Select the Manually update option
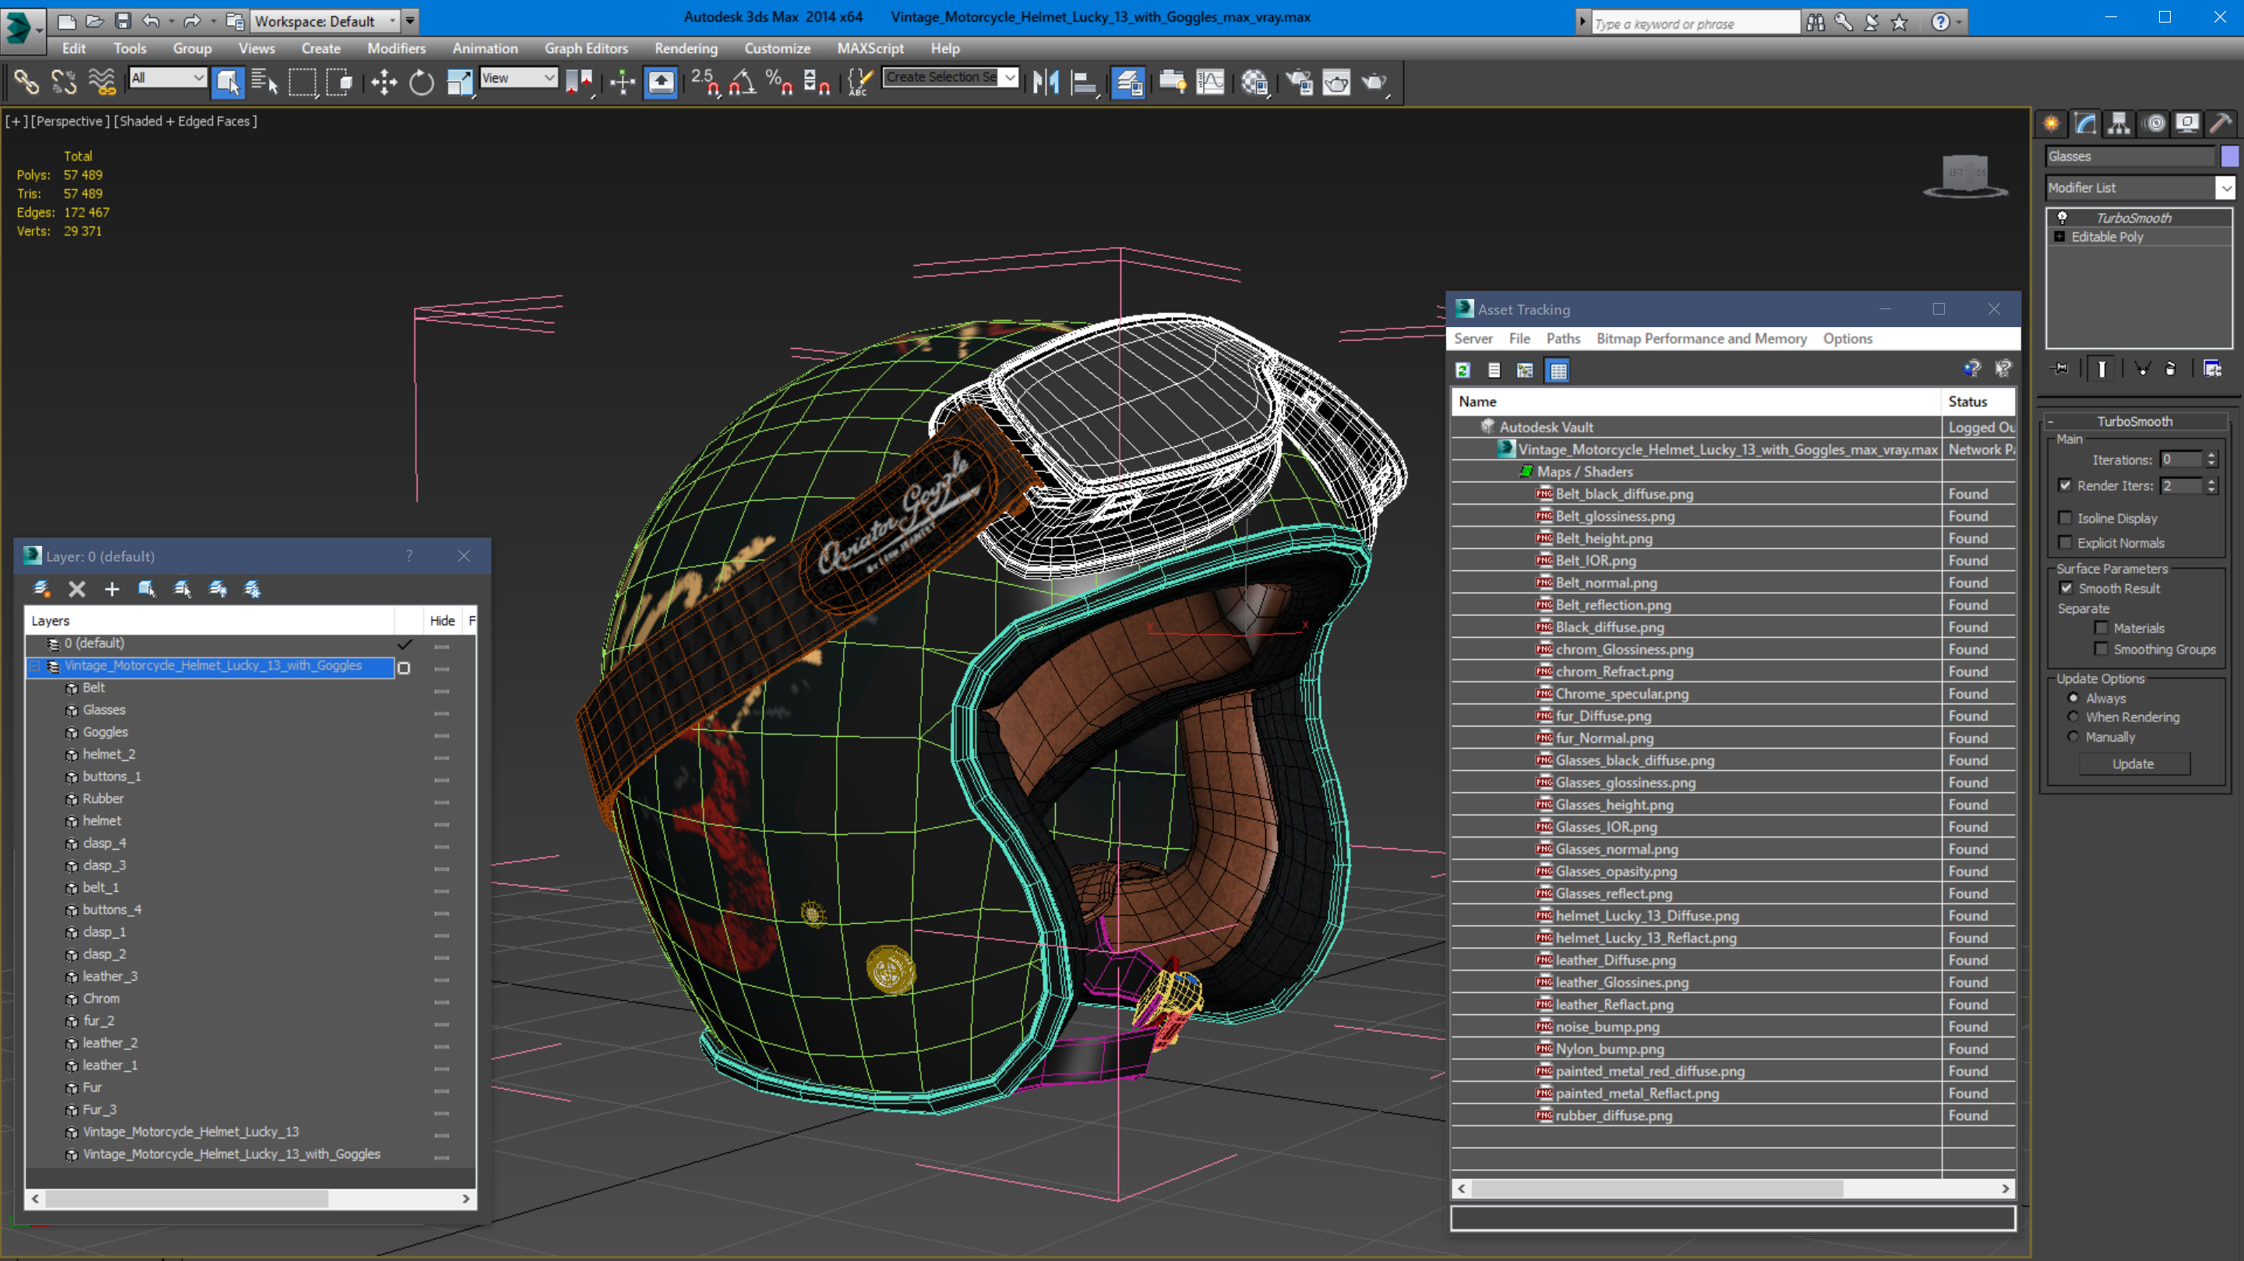Image resolution: width=2244 pixels, height=1261 pixels. [x=2073, y=737]
